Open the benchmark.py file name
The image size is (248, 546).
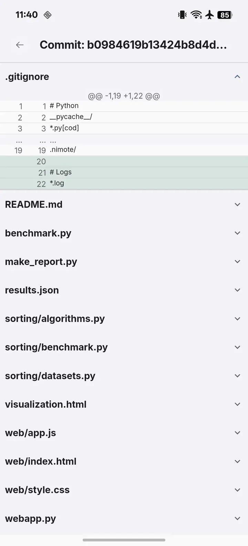tap(38, 233)
